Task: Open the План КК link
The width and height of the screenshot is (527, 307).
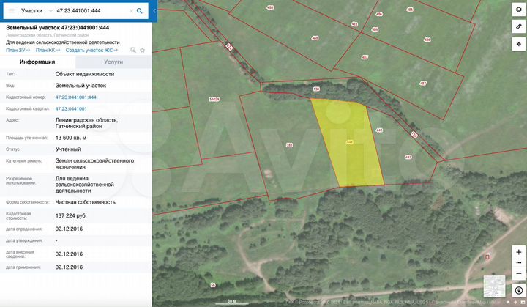Action: 48,50
